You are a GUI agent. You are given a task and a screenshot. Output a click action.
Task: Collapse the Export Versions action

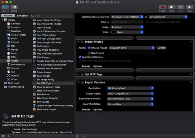pos(78,82)
